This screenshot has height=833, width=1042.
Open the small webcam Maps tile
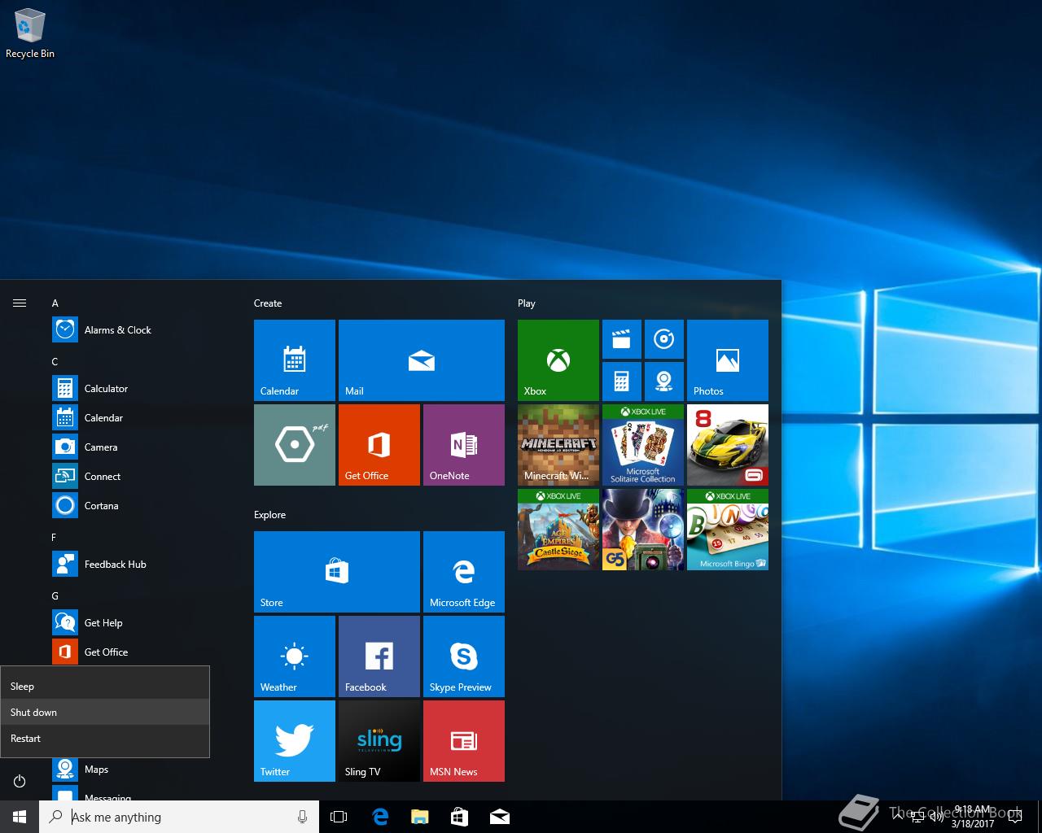pos(664,382)
